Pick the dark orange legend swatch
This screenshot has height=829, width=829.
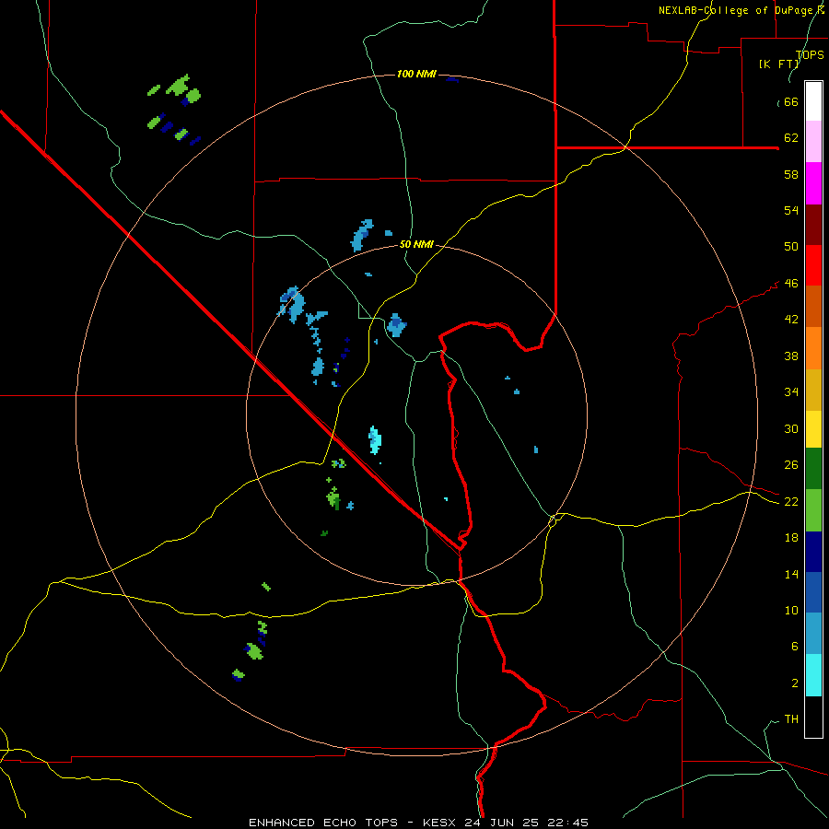(x=813, y=306)
